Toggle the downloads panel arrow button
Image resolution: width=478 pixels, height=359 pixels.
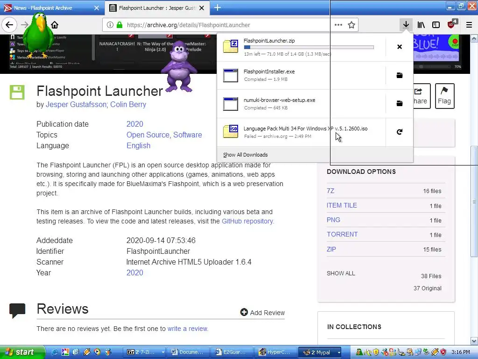406,25
